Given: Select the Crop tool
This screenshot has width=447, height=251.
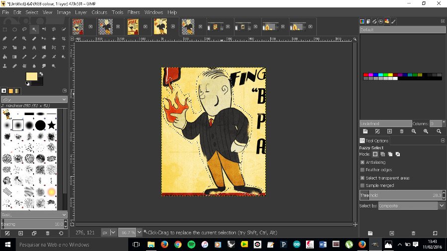Looking at the screenshot, I should (x=64, y=38).
